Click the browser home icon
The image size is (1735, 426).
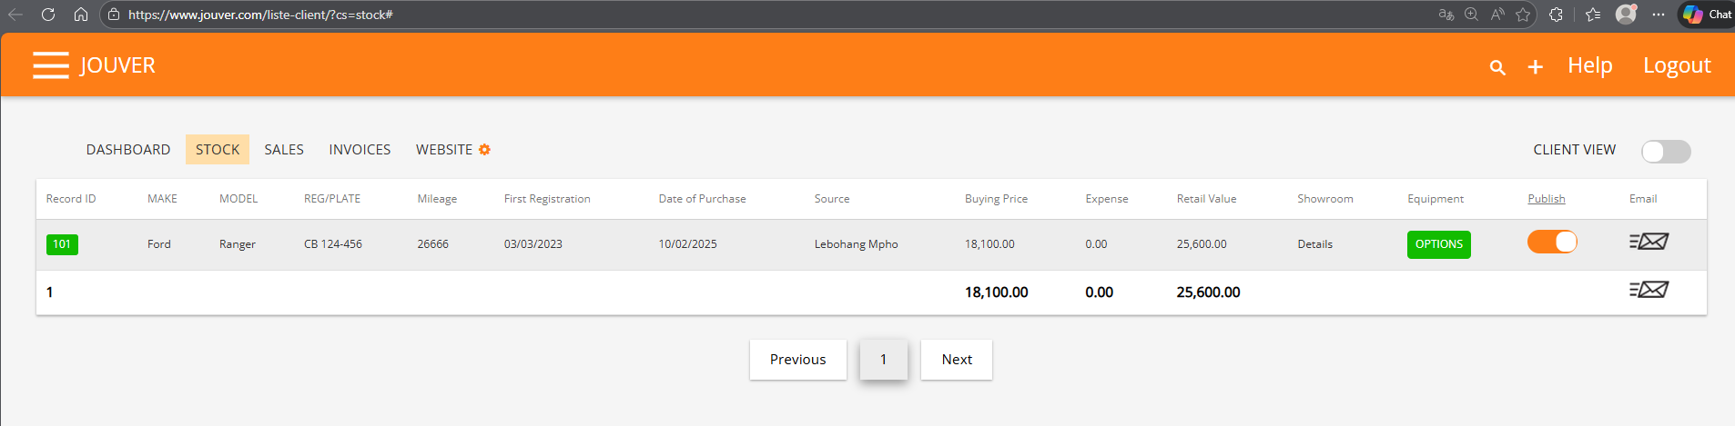(x=81, y=15)
